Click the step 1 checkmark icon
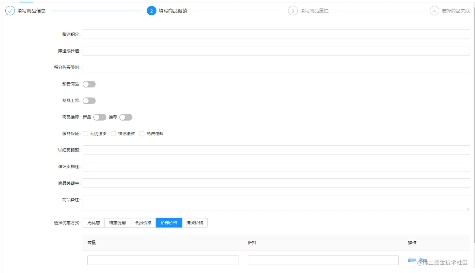The width and height of the screenshot is (475, 273). tap(10, 11)
